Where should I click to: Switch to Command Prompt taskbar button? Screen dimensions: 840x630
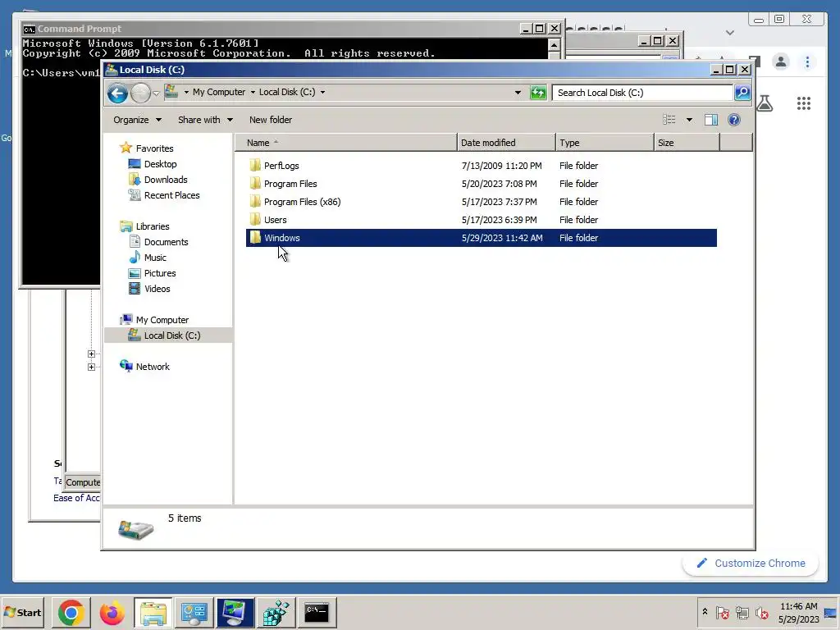click(317, 612)
